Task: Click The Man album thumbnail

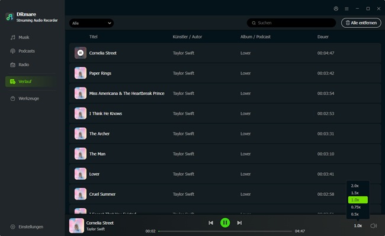Action: click(x=81, y=154)
